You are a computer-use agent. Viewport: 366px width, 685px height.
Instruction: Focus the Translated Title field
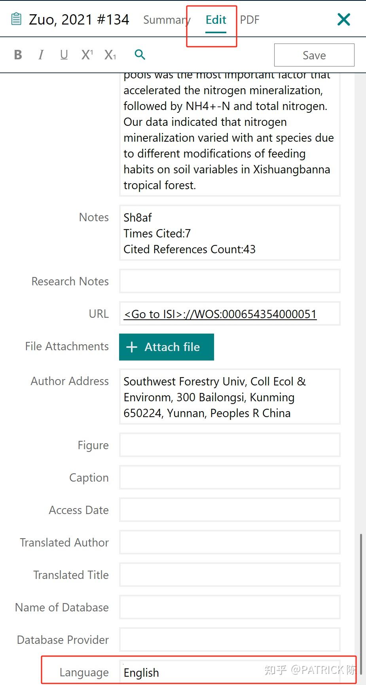pos(229,575)
